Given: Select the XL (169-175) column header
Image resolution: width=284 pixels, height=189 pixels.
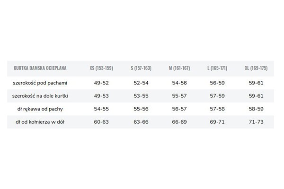Looking at the screenshot, I should tap(256, 68).
